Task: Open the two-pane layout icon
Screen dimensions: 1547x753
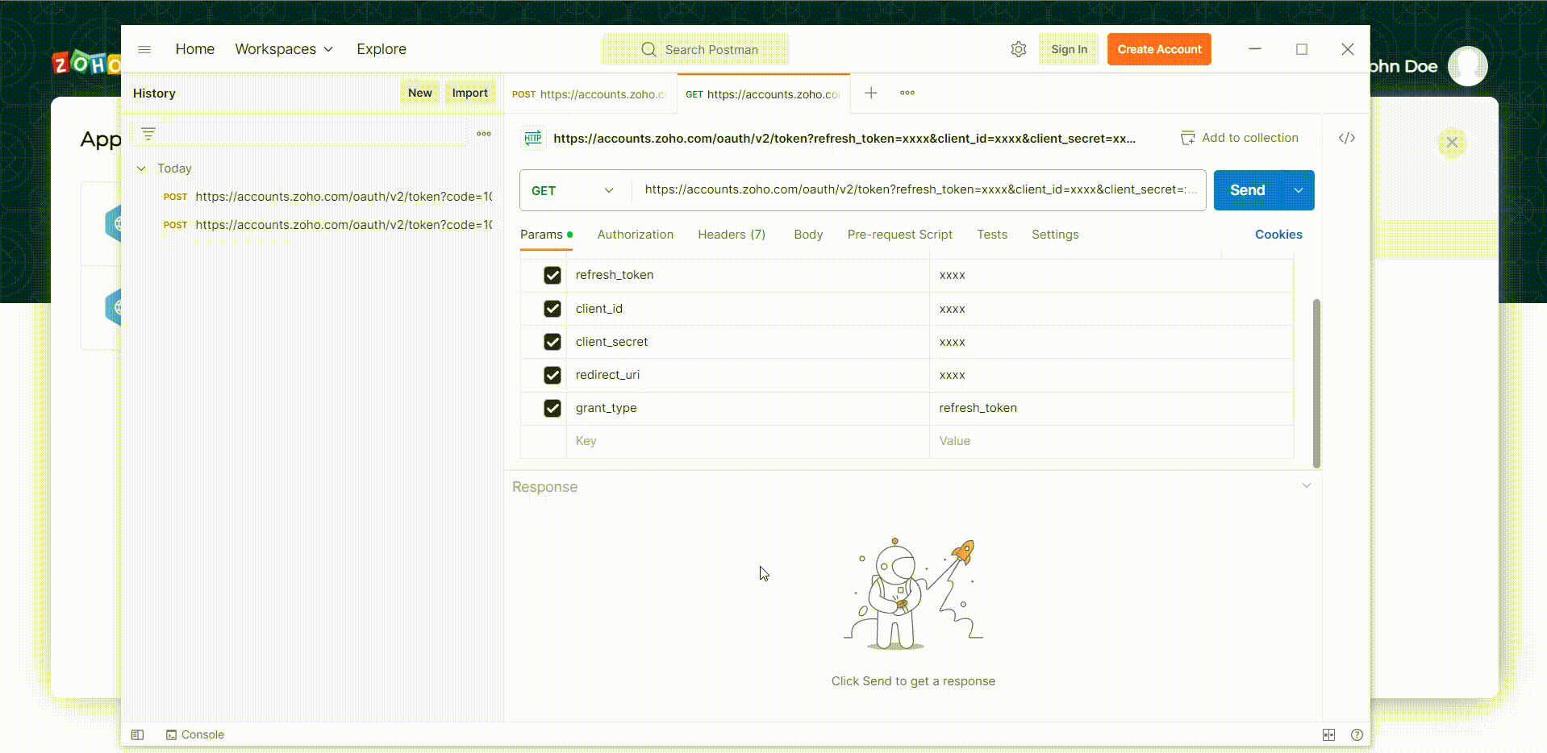Action: click(x=1328, y=734)
